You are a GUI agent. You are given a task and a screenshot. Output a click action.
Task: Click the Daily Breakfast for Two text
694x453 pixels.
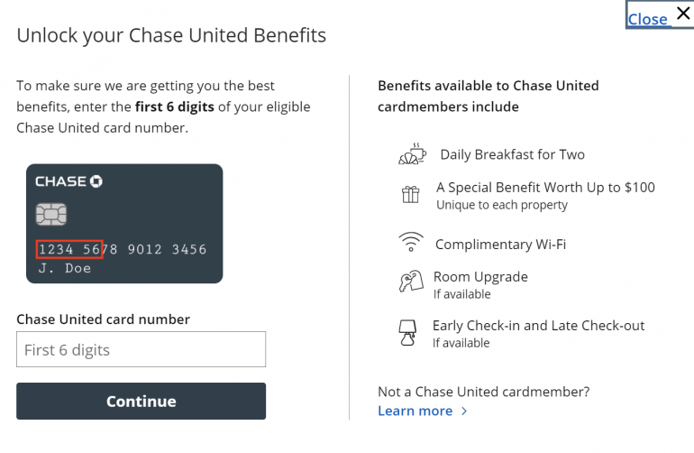pos(512,154)
